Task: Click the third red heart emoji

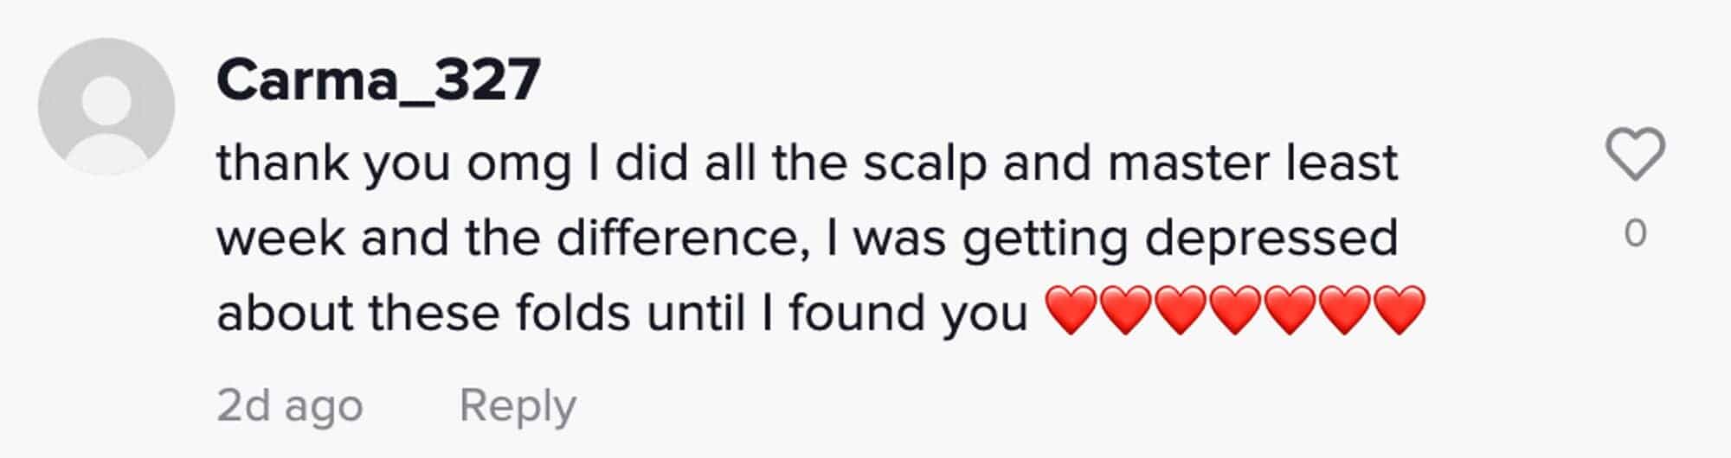Action: pyautogui.click(x=1181, y=311)
